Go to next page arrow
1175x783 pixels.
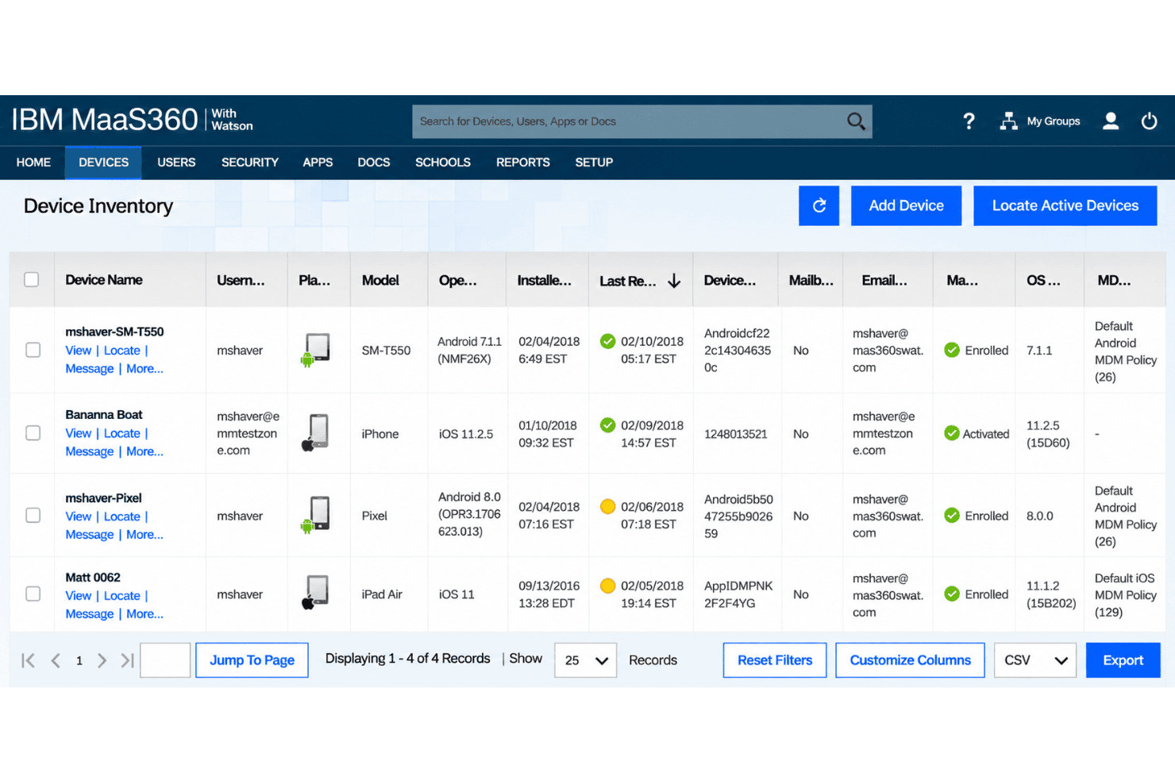[x=102, y=660]
